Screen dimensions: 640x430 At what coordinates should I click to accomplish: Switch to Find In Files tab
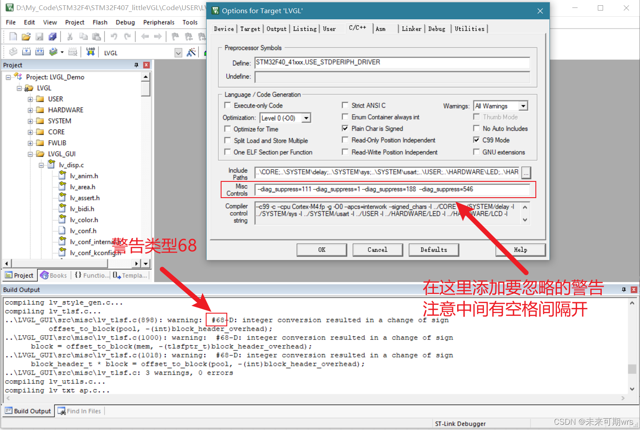(80, 411)
